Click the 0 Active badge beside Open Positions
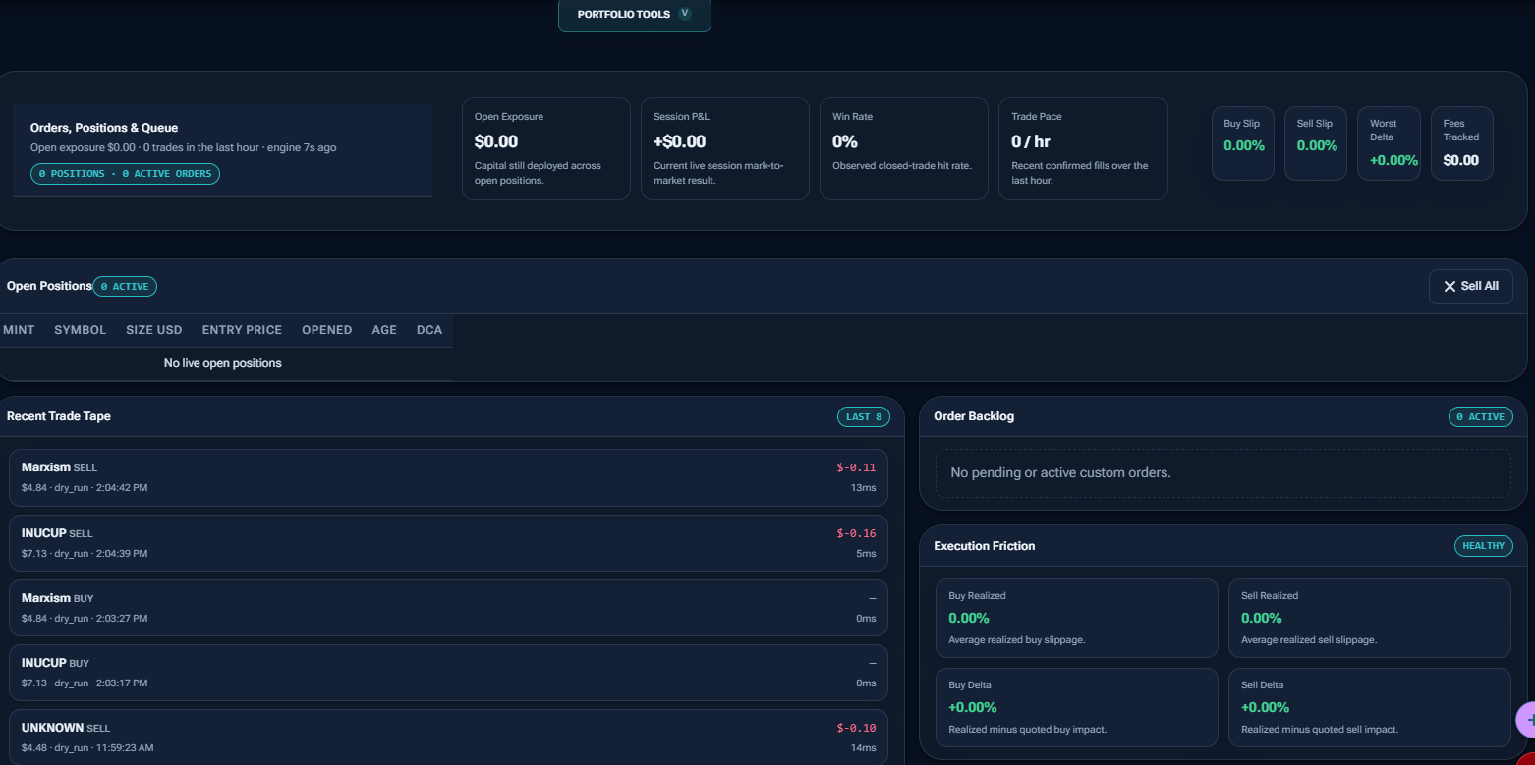 pos(125,287)
